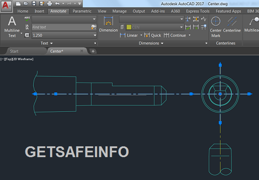Screen dimensions: 259x180
Task: Open the text style dropdown
Action: (x=64, y=19)
